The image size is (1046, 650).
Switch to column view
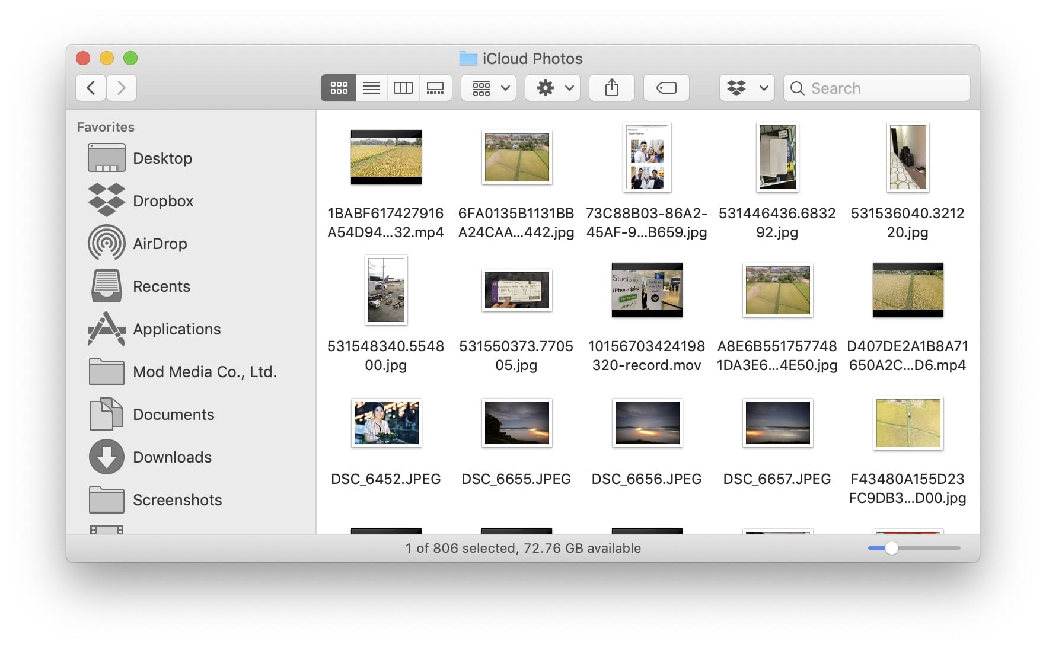tap(403, 88)
